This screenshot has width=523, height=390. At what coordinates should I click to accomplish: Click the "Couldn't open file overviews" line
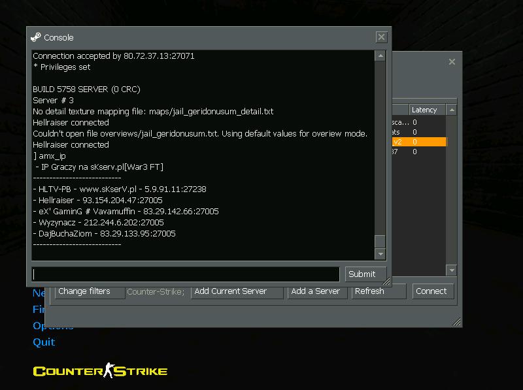point(200,134)
